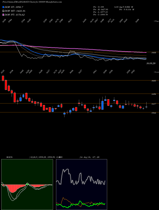Click the 1610.20 price label
The image size is (159, 210).
point(151,63)
